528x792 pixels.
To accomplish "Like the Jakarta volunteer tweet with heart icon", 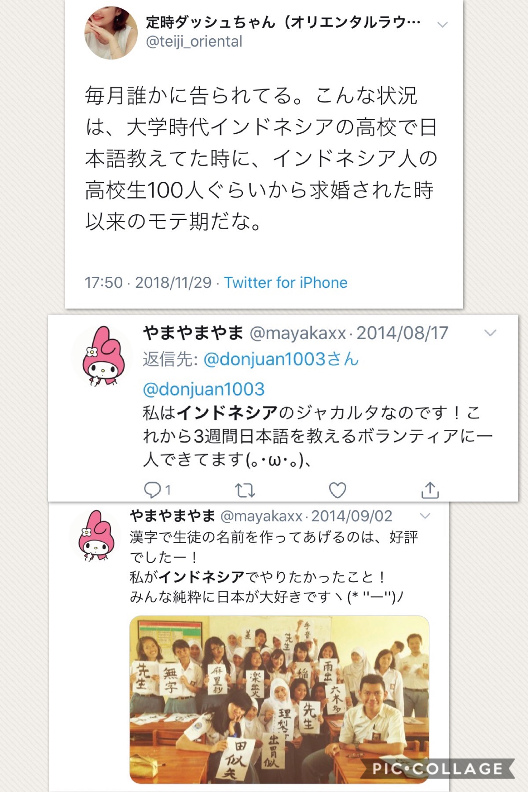I will [337, 490].
